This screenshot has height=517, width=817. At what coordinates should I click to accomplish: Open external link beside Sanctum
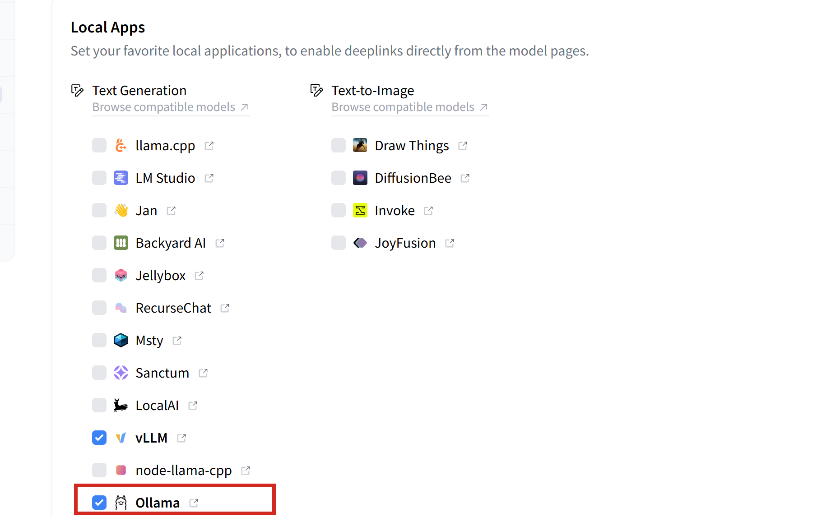point(203,373)
